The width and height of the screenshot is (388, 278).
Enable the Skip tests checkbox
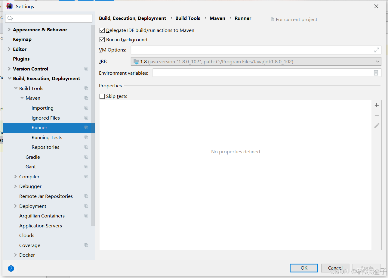pyautogui.click(x=102, y=96)
